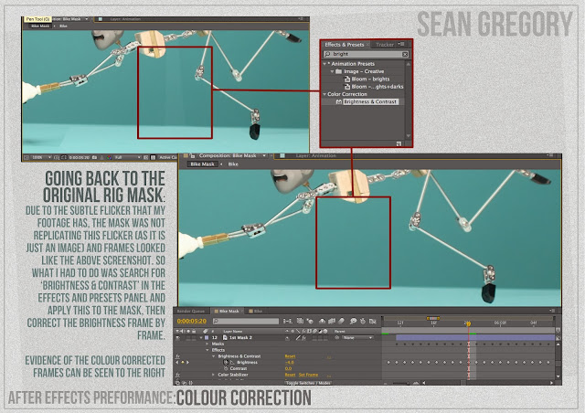Click Reset for Color Stabilizer
This screenshot has height=413, width=585.
point(290,375)
